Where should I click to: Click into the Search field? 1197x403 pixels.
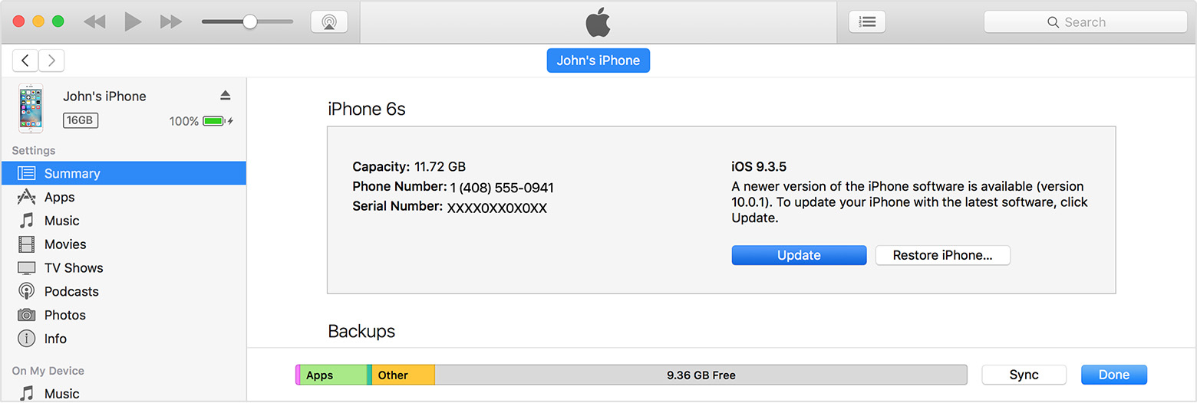1085,22
